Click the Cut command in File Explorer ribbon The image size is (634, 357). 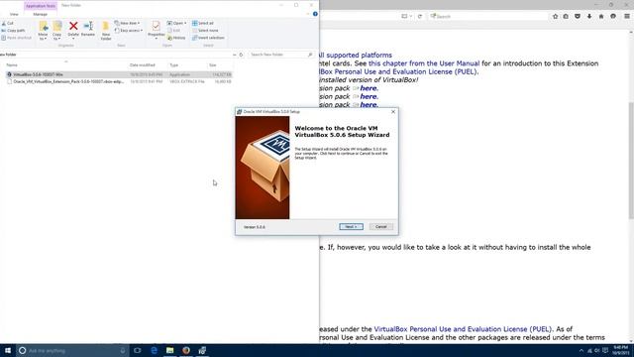7,23
